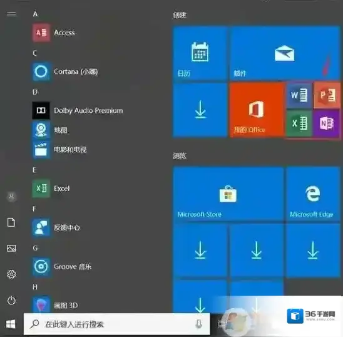Open 反馈中心 (Feedback Hub)
The width and height of the screenshot is (343, 337).
point(56,227)
